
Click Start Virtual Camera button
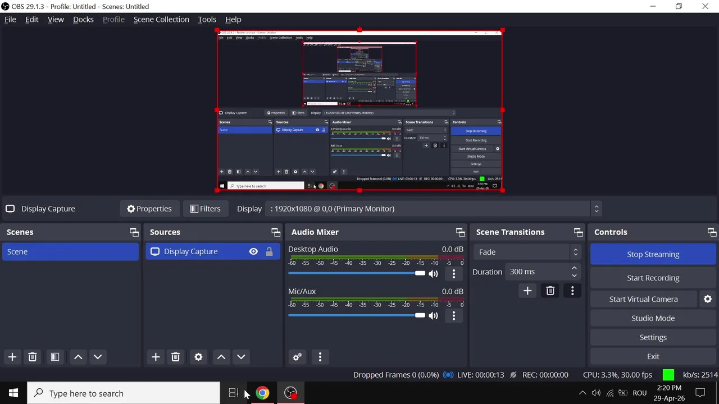coord(643,299)
